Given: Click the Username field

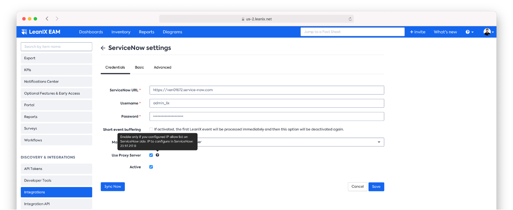Looking at the screenshot, I should [267, 103].
